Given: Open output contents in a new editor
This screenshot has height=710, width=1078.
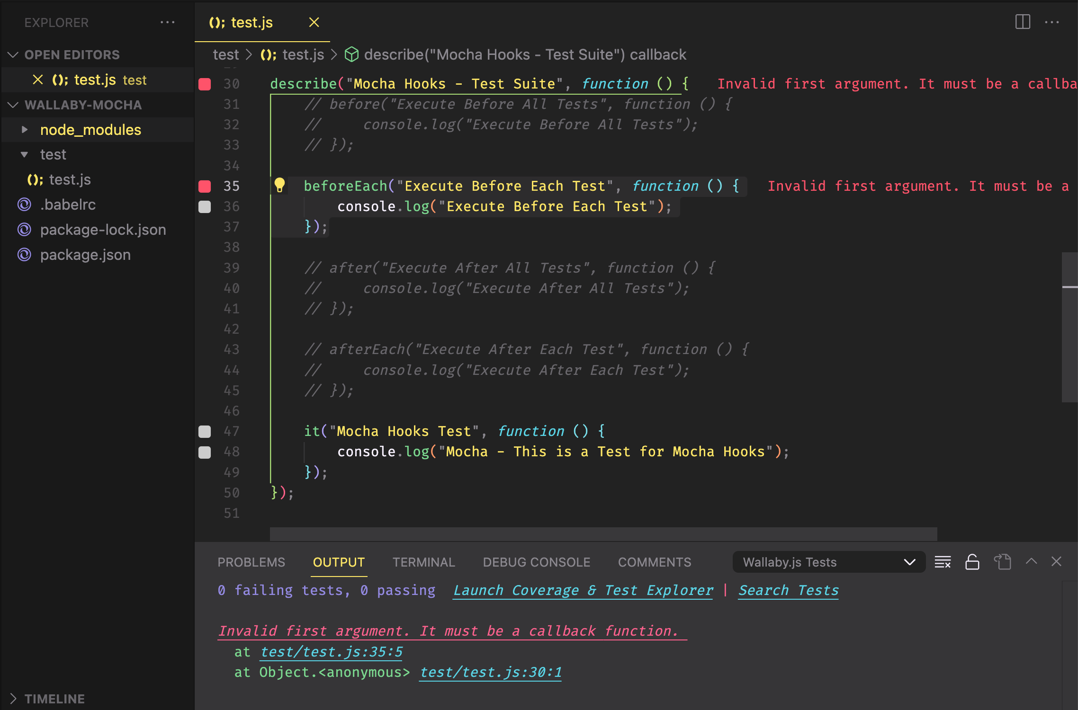Looking at the screenshot, I should [1002, 562].
